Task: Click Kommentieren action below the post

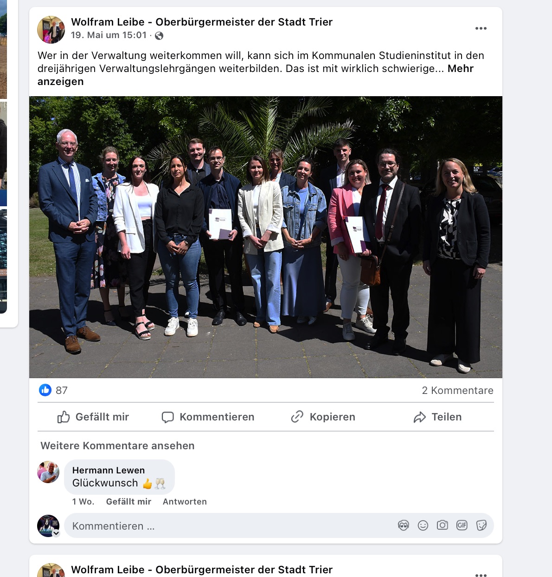Action: (208, 417)
